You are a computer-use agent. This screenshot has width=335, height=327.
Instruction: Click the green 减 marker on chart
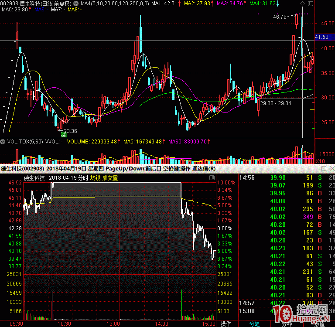pyautogui.click(x=64, y=134)
